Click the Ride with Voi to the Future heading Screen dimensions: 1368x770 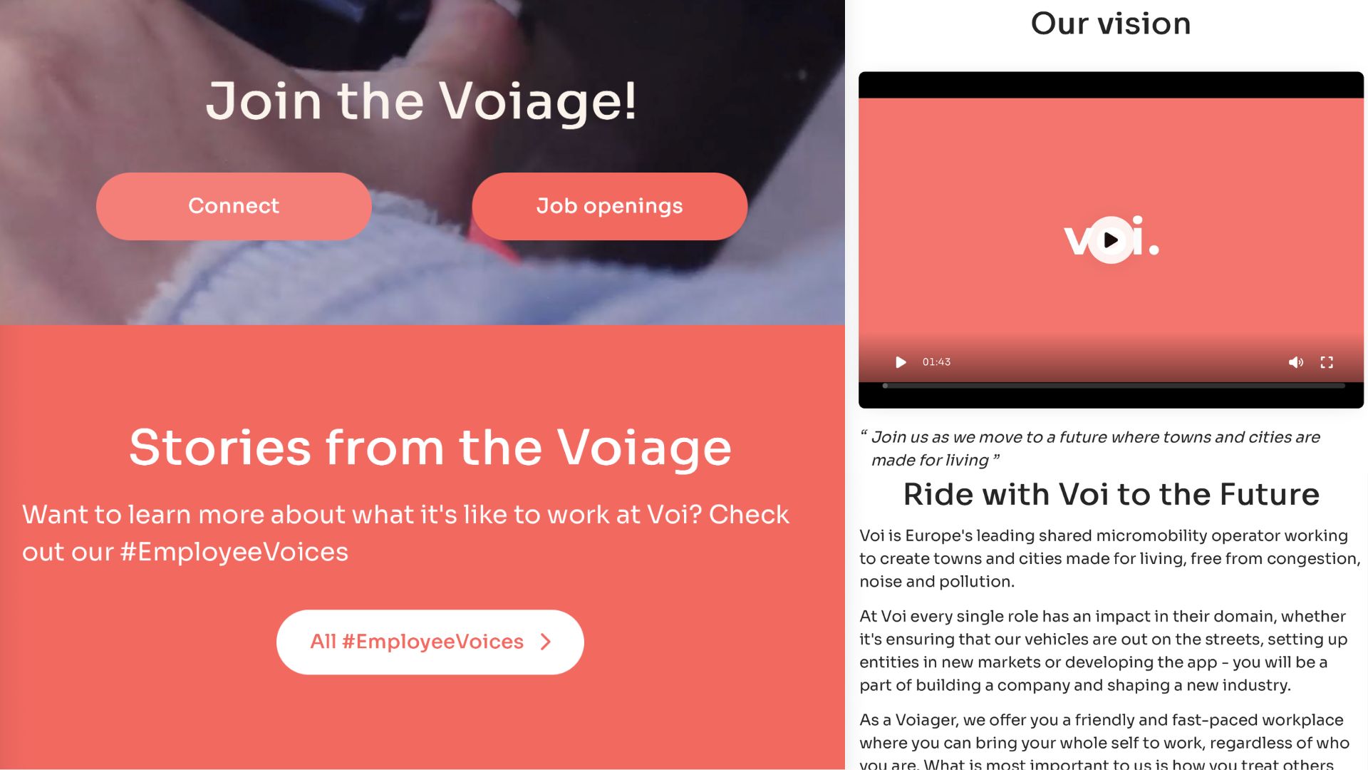tap(1111, 494)
